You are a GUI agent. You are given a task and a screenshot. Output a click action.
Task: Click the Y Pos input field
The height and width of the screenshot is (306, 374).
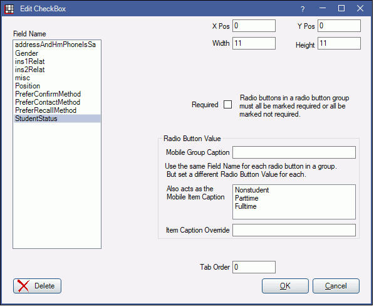(x=339, y=26)
